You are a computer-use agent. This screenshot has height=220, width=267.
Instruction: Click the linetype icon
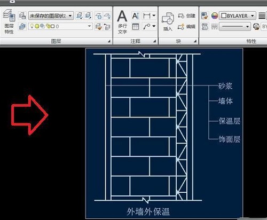coord(215,27)
